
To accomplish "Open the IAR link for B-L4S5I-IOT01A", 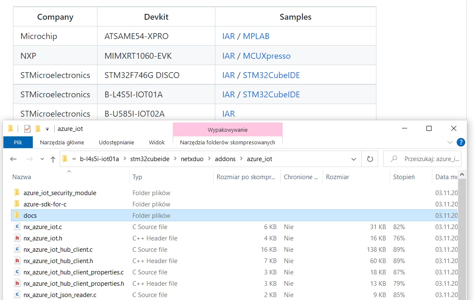I will 228,94.
